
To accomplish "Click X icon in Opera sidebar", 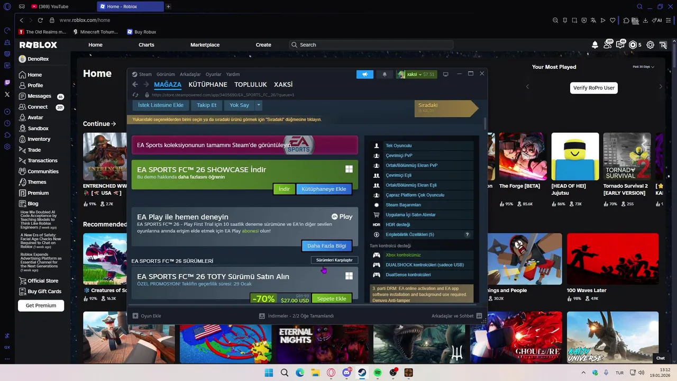I will [7, 94].
